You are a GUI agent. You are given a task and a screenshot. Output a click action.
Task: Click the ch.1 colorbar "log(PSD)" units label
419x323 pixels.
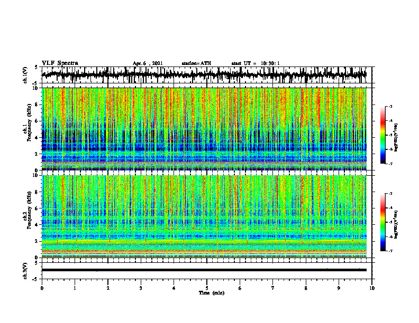[396, 138]
